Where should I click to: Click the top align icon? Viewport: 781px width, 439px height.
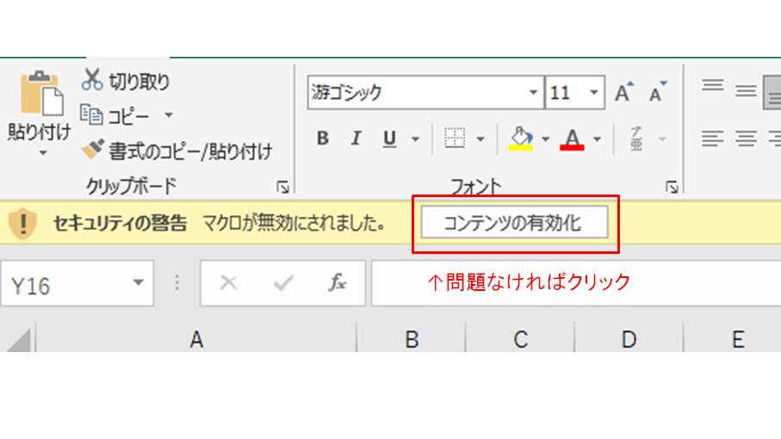click(713, 85)
